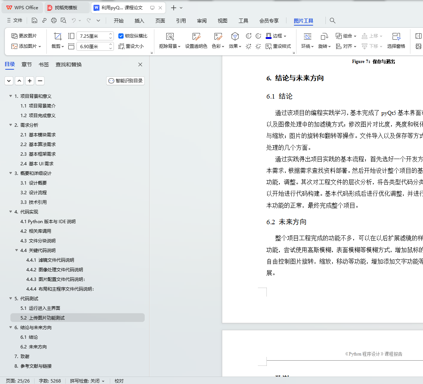Screen dimensions: 423x384
Task: Click the Print icon in quick toolbar
Action: point(54,20)
